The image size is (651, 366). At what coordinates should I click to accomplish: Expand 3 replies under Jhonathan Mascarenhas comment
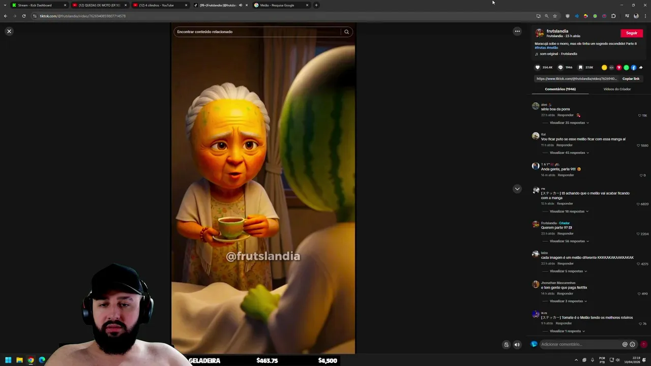click(x=568, y=301)
